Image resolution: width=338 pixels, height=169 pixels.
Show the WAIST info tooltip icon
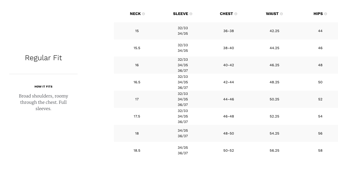[281, 14]
